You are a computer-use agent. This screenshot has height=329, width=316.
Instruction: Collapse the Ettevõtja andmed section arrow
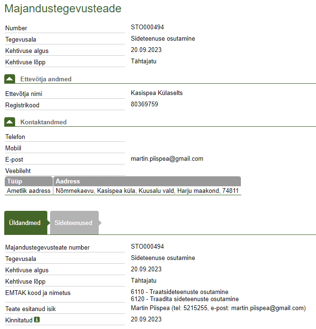click(x=9, y=79)
